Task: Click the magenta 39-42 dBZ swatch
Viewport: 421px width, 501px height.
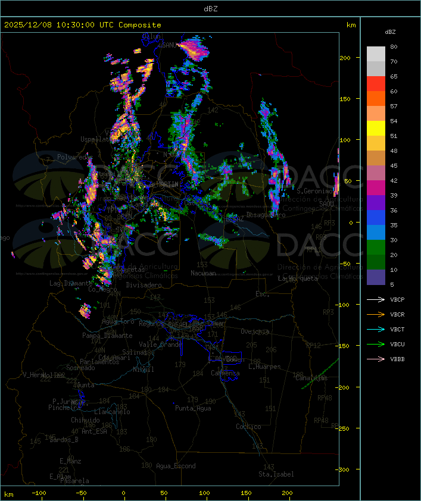Action: pos(376,187)
